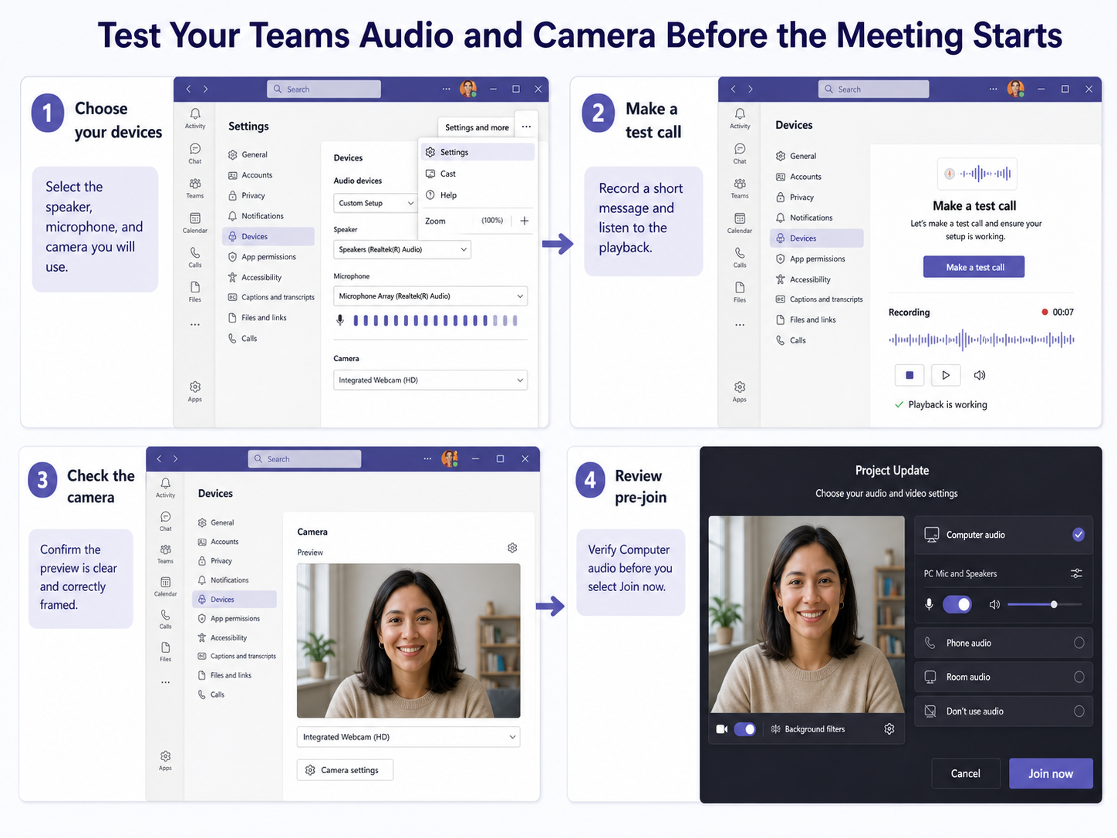
Task: Click more options dots in step 2 title bar
Action: (993, 89)
